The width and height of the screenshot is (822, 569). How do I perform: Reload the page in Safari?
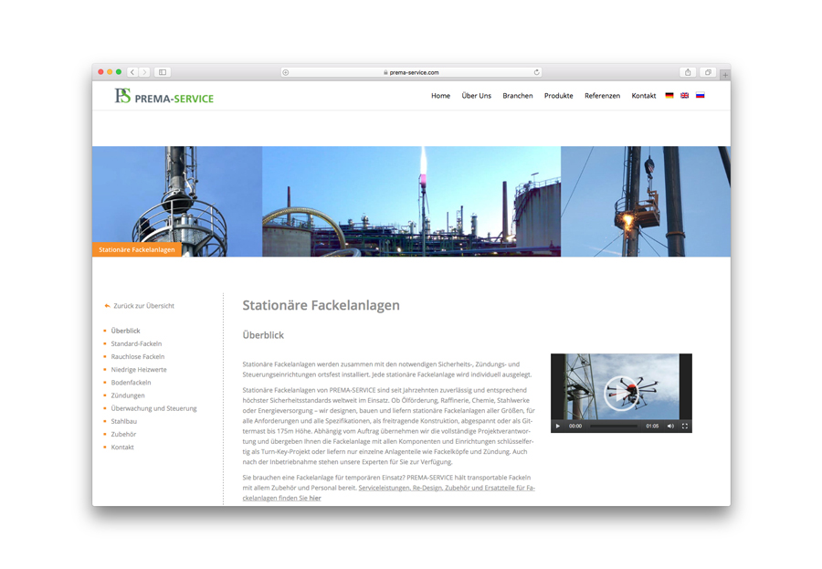(536, 72)
